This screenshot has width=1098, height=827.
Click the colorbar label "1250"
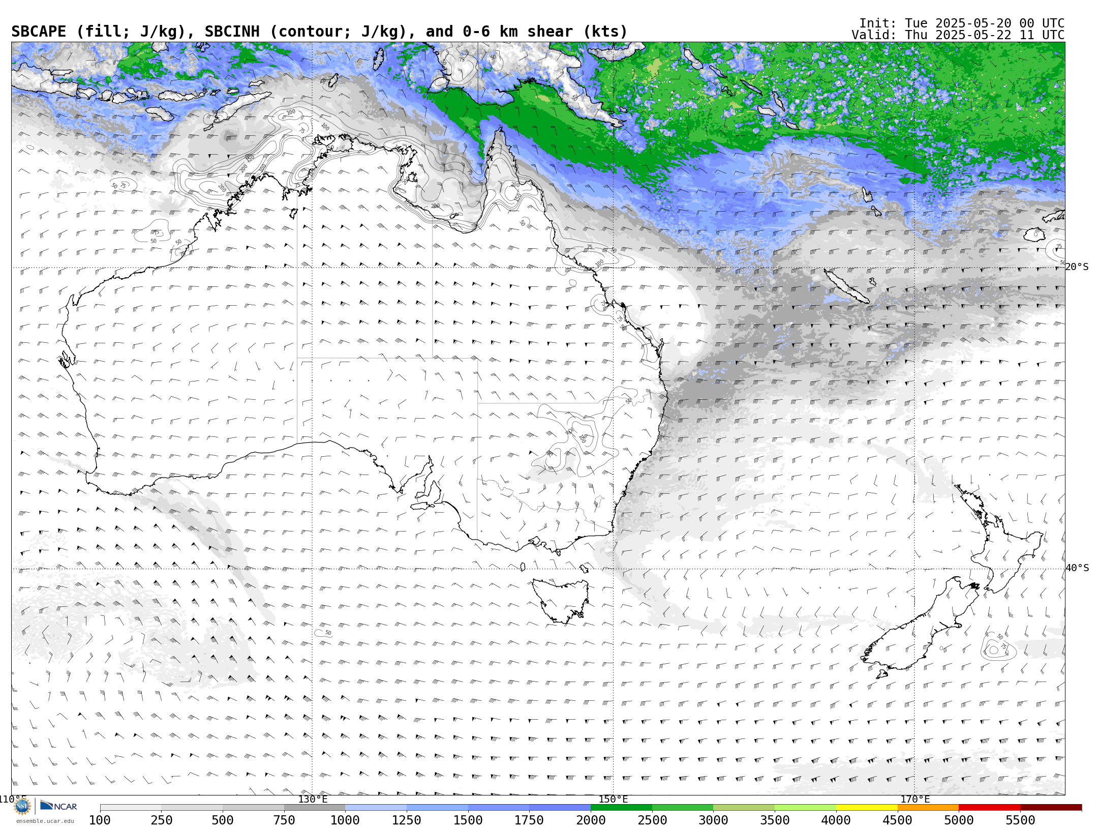(x=407, y=820)
